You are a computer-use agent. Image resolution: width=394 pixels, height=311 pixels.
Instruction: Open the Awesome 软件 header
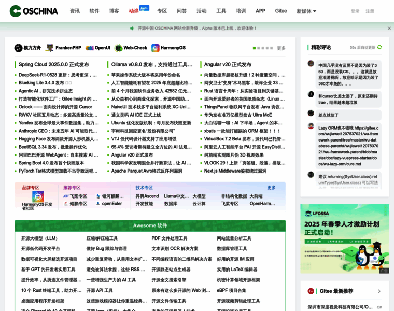[150, 225]
